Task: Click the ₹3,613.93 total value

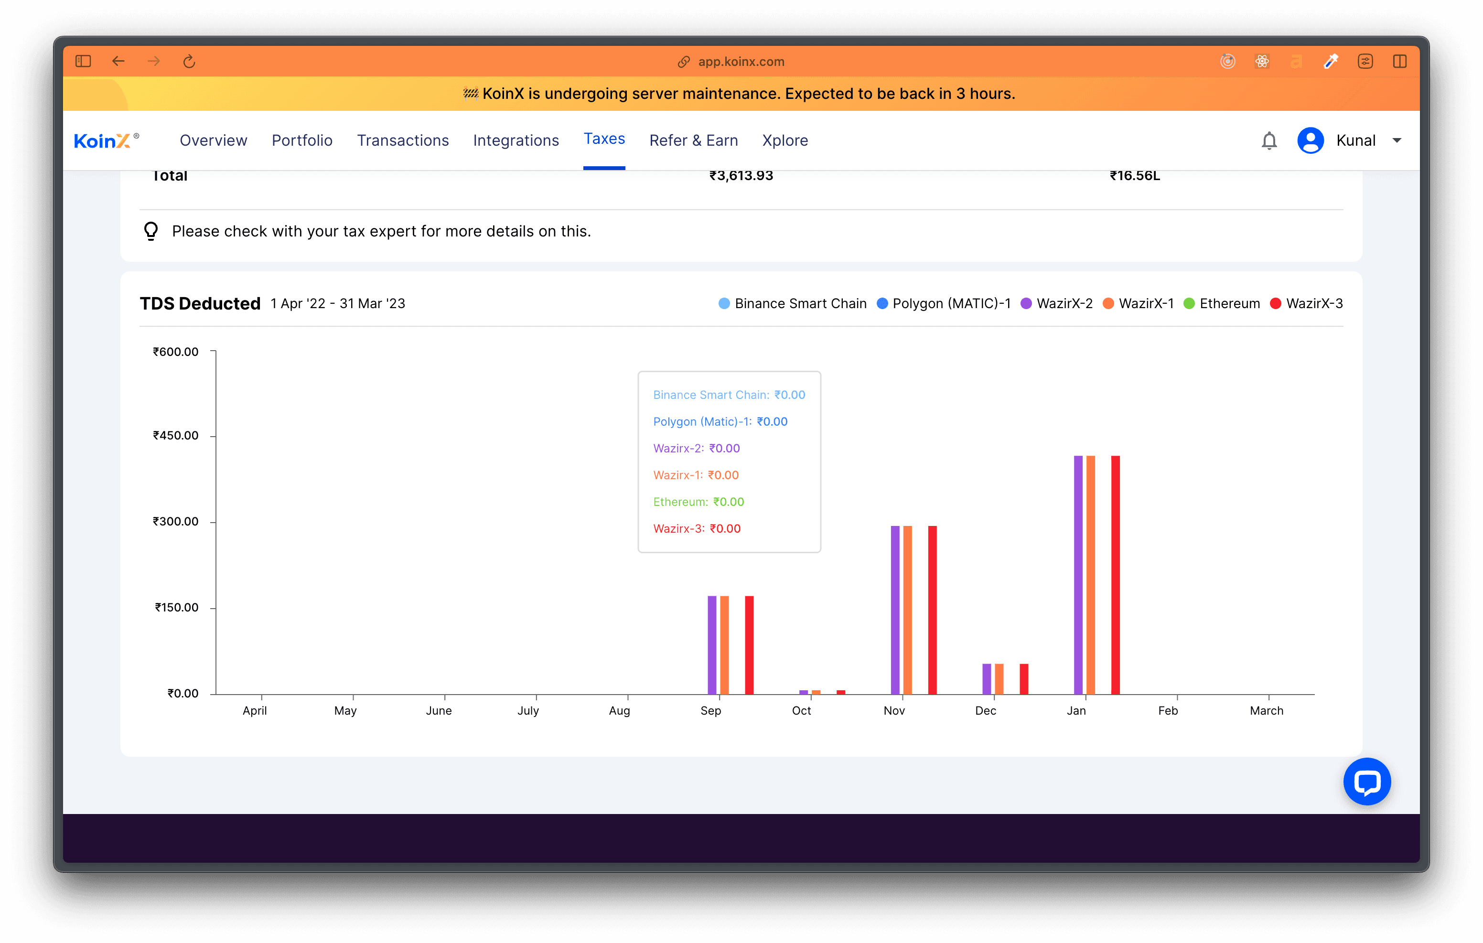Action: tap(741, 175)
